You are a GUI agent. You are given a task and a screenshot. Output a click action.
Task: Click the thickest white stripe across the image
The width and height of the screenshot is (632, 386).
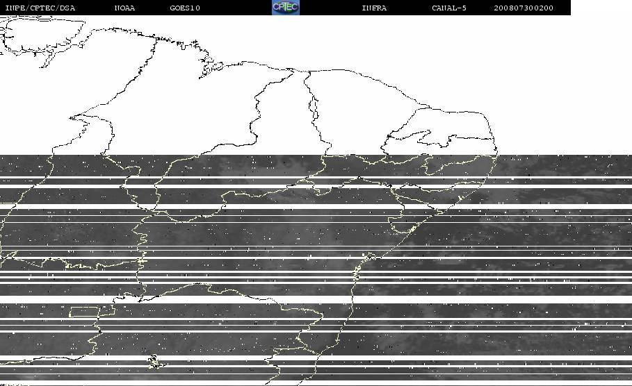(316, 299)
